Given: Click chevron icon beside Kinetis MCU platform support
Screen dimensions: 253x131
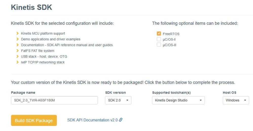Looking at the screenshot, I should 17,33.
